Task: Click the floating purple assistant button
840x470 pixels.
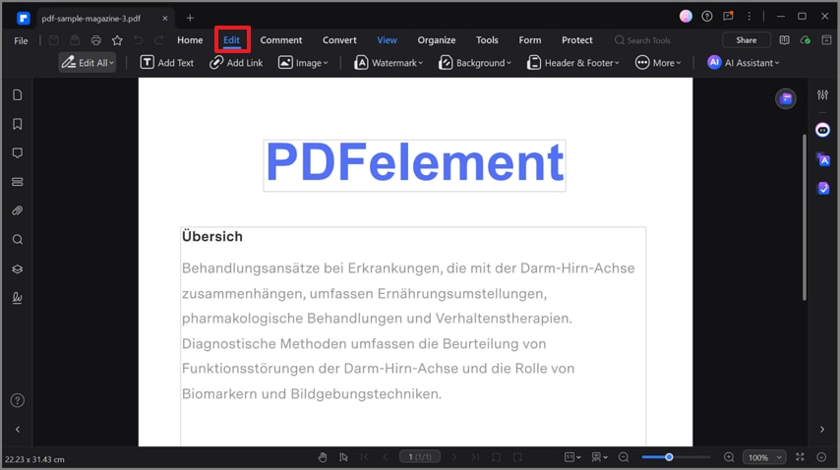Action: click(x=785, y=98)
